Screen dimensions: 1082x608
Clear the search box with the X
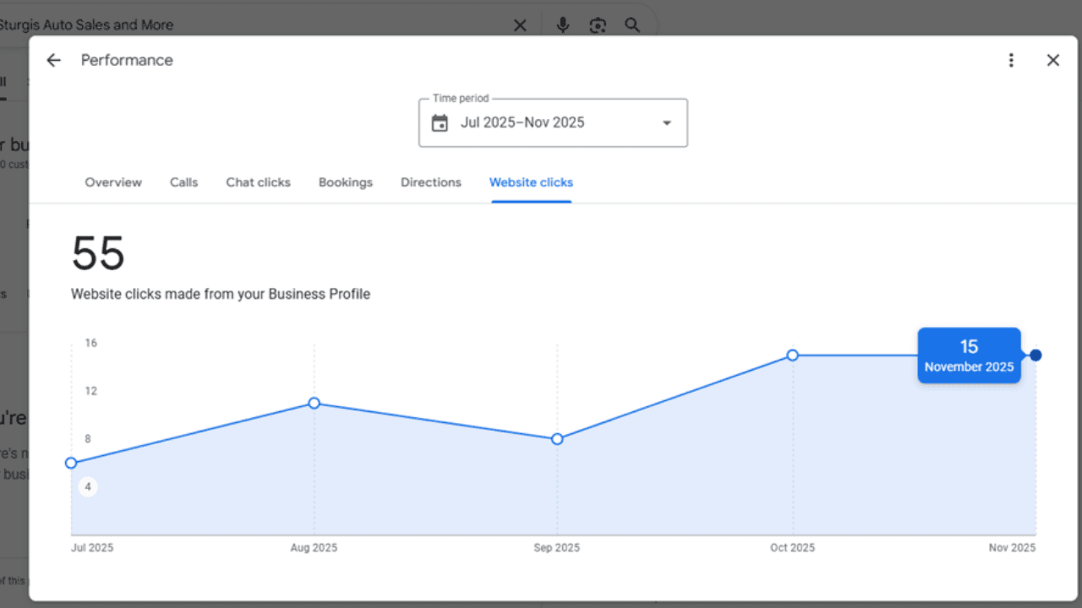[x=520, y=25]
